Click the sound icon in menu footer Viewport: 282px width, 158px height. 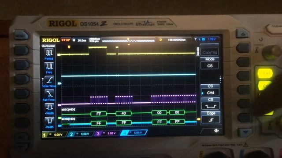click(216, 131)
